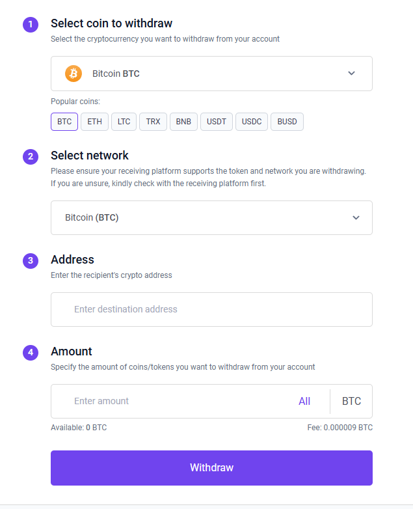Open the Bitcoin BTC coin dropdown
This screenshot has height=509, width=413.
[211, 74]
